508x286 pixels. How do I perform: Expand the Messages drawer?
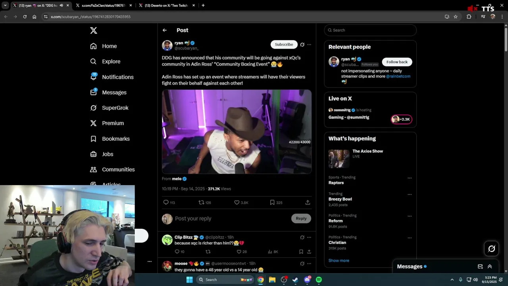[x=490, y=267]
